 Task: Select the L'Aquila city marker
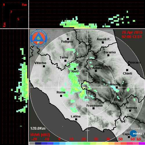click(x=96, y=71)
